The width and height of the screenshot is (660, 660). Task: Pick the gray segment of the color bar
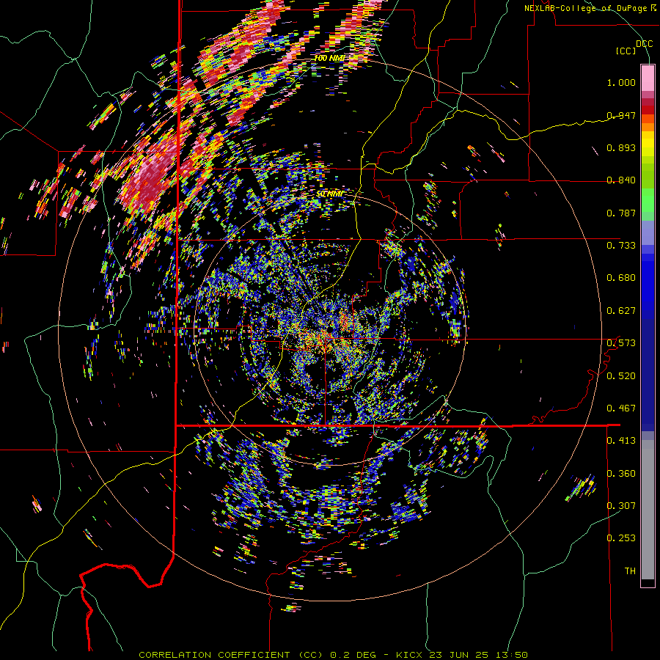648,510
